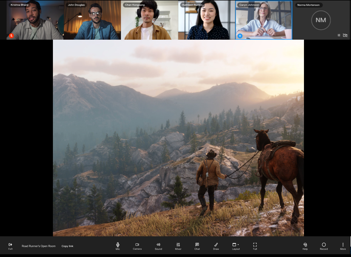Click the "John Douglas" name label
The width and height of the screenshot is (351, 257).
click(x=76, y=5)
